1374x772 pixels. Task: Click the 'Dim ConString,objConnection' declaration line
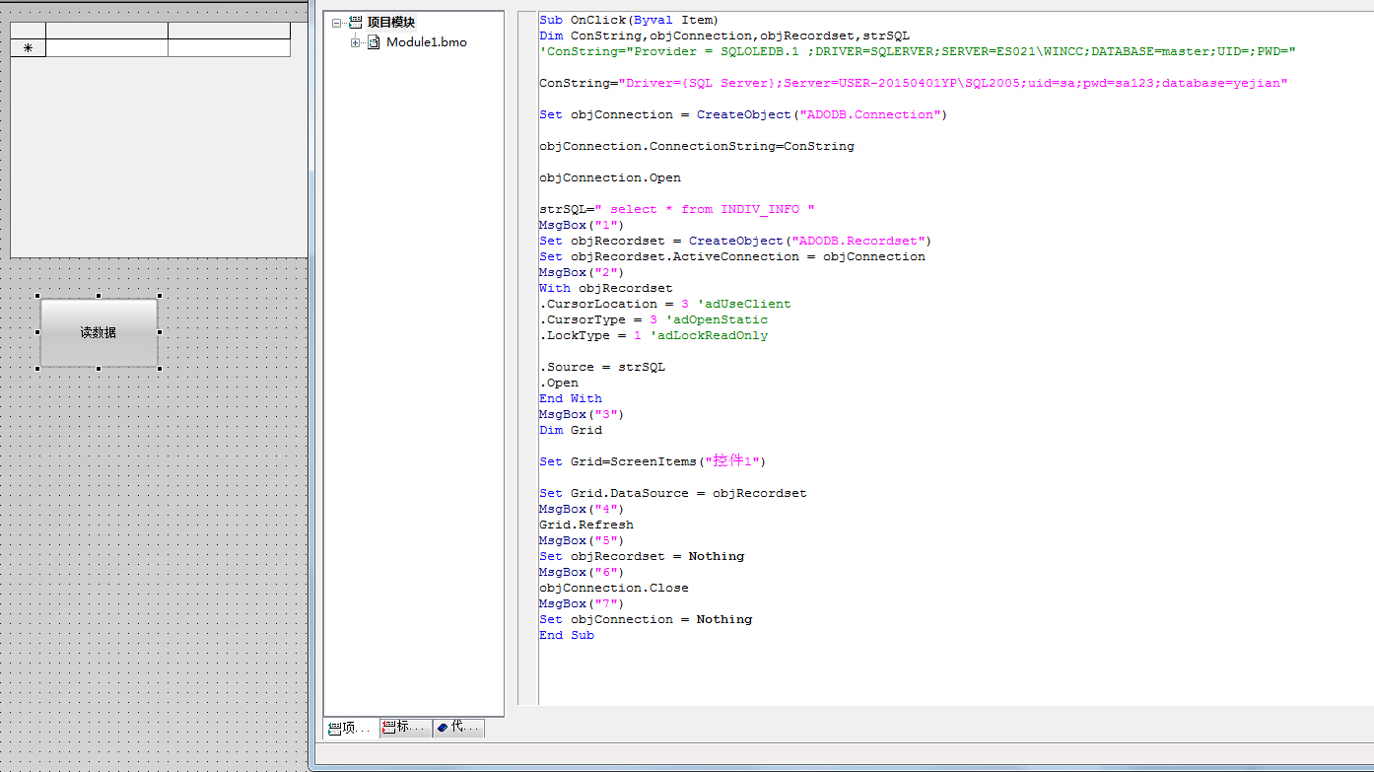724,35
